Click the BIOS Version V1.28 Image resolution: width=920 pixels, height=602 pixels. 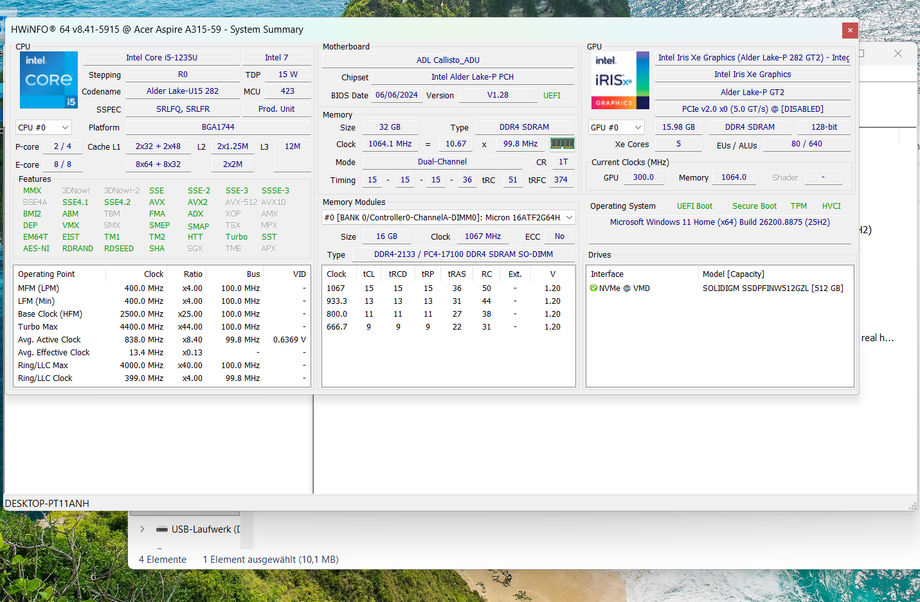tap(498, 95)
